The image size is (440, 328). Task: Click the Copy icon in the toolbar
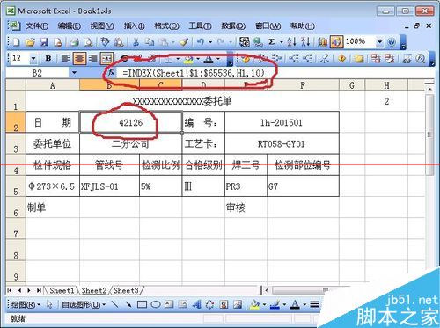[x=150, y=42]
